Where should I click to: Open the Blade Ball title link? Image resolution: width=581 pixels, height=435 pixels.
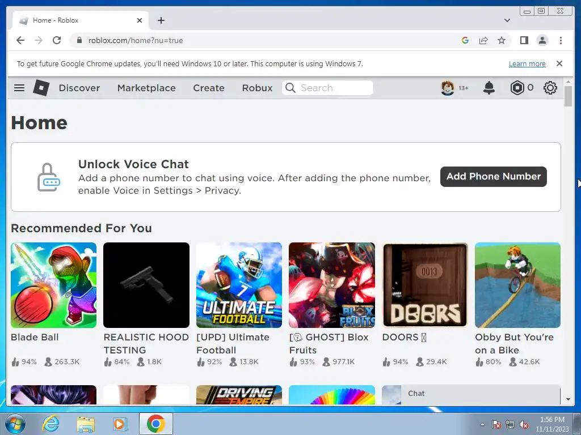pyautogui.click(x=35, y=337)
